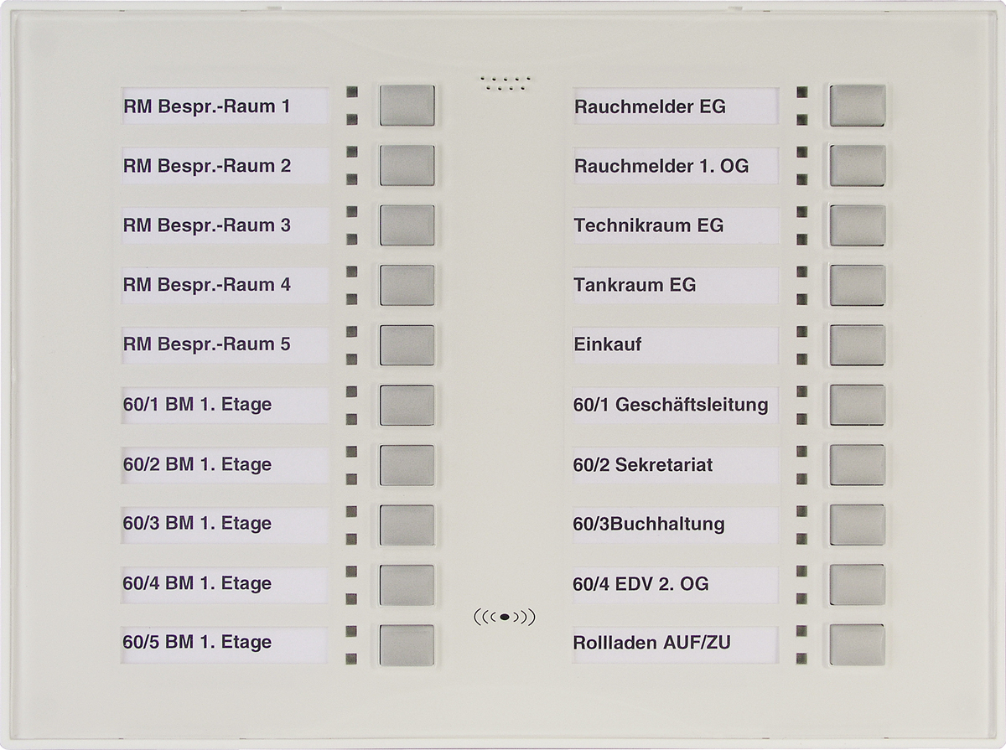Select the RM Bespr.-Raum 1 label
This screenshot has height=750, width=1006.
point(225,106)
